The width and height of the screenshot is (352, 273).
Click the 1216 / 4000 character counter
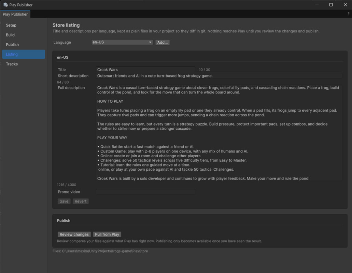(67, 185)
